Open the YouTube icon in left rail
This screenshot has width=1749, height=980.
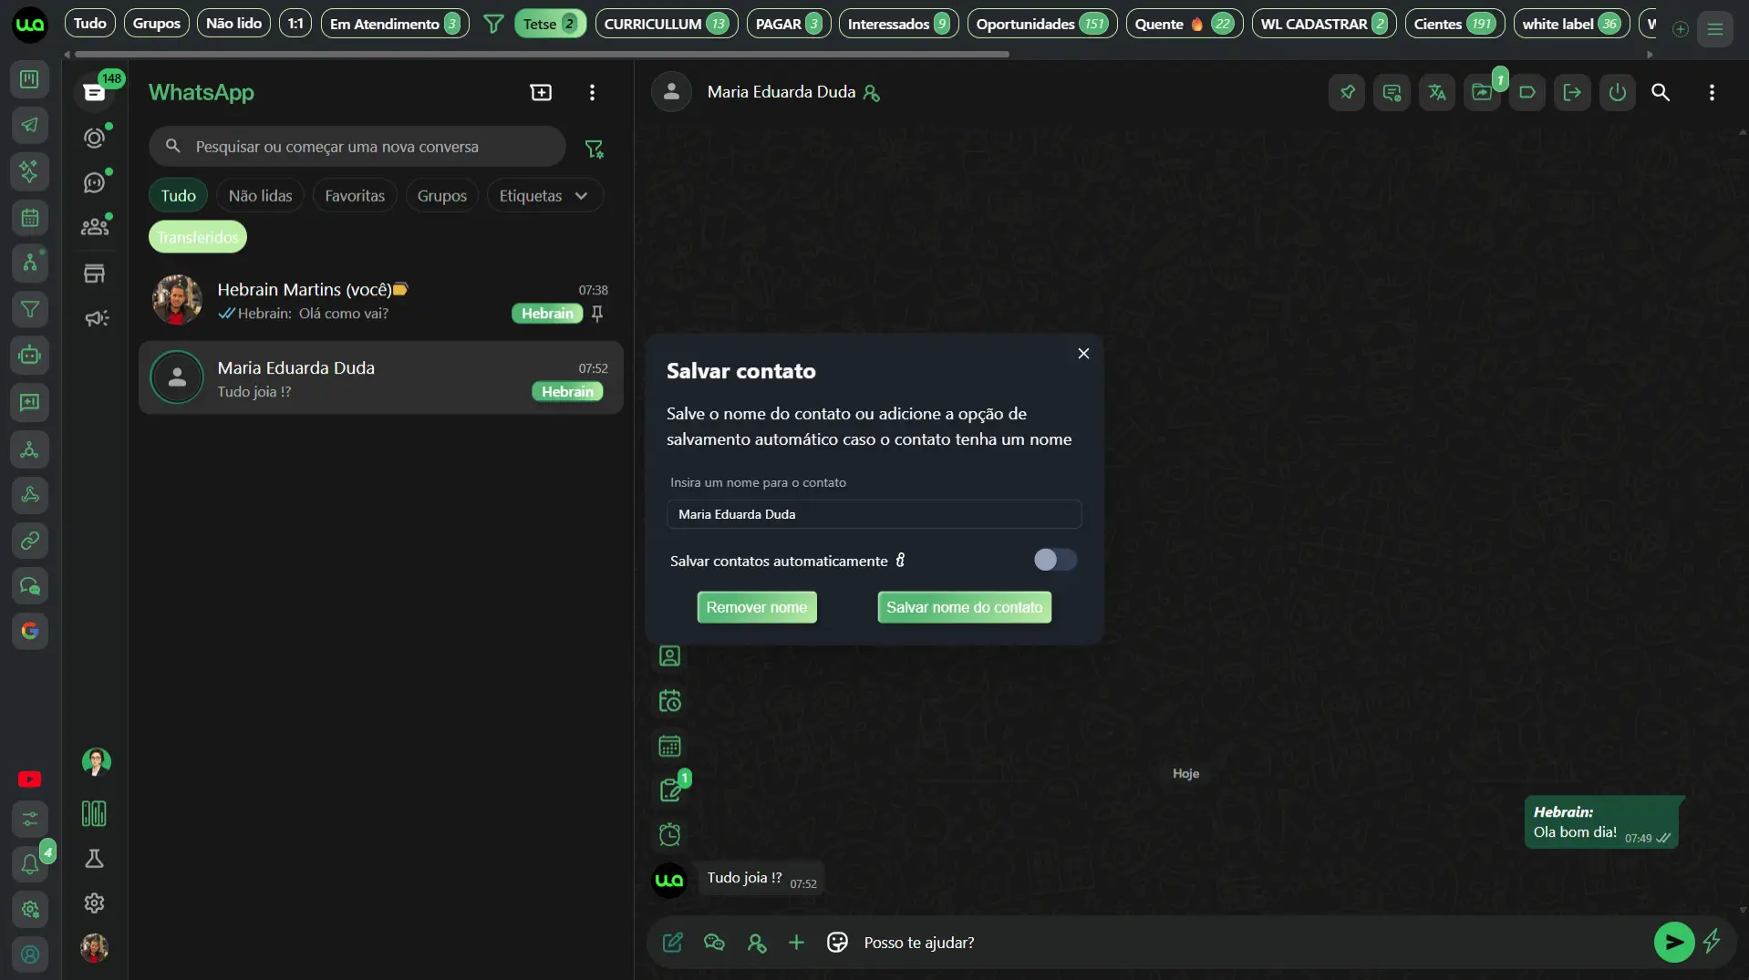coord(29,779)
